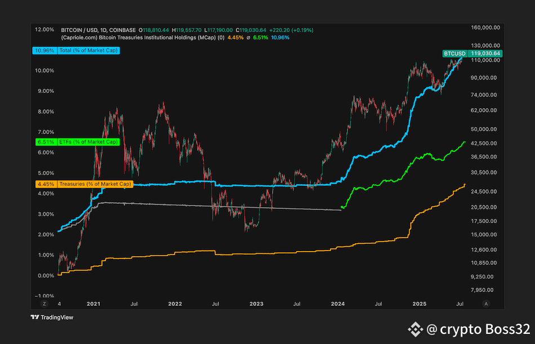Click the 5.00% left axis label
Viewport: 535px width, 344px height.
click(x=46, y=173)
